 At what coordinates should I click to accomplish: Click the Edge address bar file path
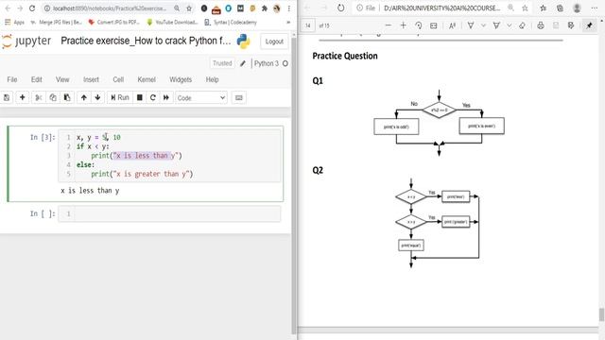coord(442,8)
